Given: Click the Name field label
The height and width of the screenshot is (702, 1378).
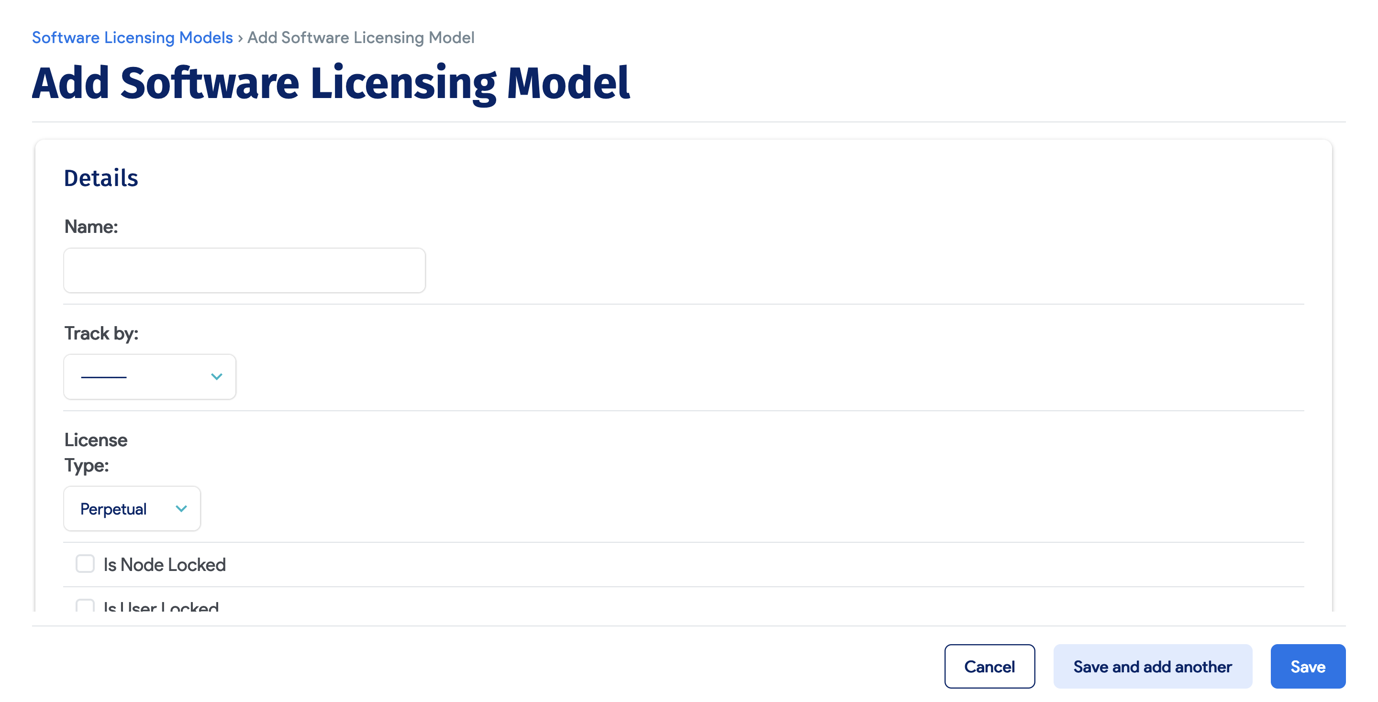Looking at the screenshot, I should click(91, 227).
